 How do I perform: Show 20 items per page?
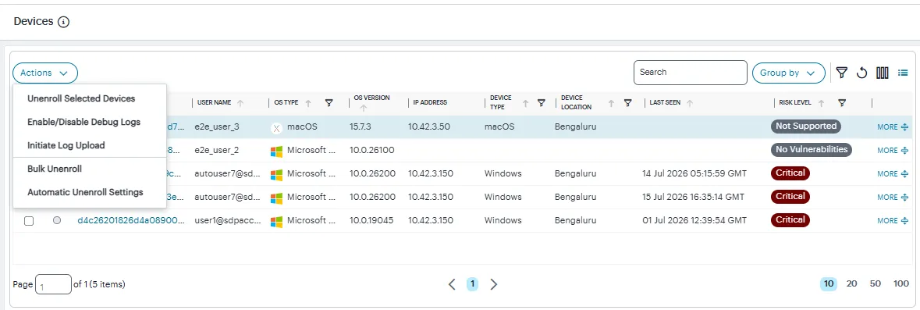[x=852, y=283]
